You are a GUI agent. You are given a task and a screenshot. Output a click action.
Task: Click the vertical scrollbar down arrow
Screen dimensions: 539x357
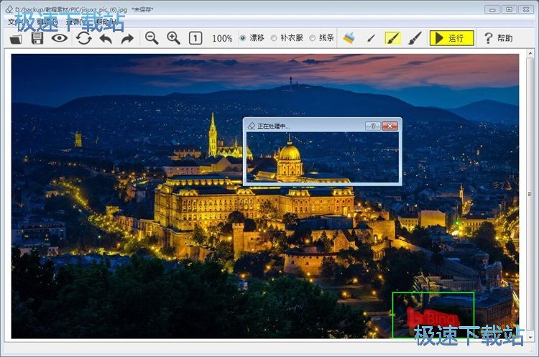(530, 337)
